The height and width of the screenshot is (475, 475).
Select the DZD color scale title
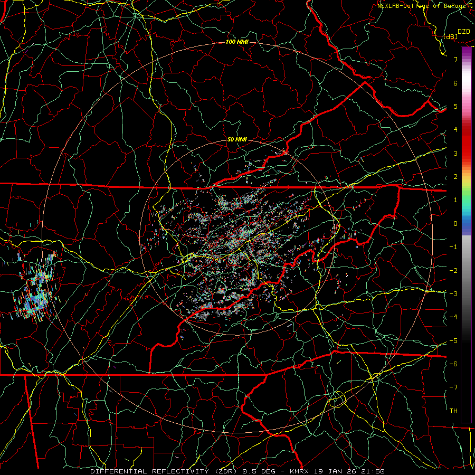[x=463, y=32]
